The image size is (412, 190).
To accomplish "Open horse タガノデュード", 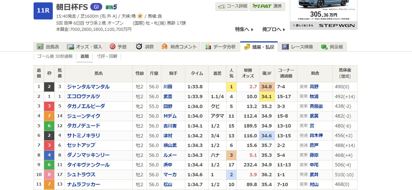I will coord(83,126).
